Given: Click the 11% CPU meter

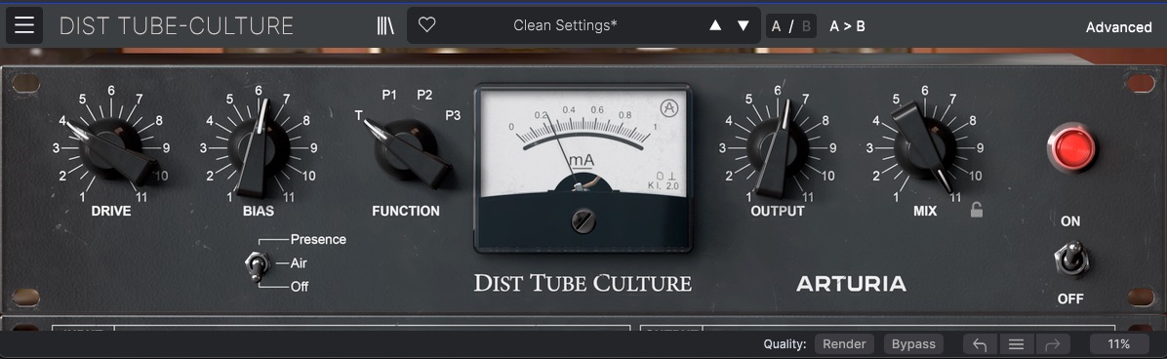Looking at the screenshot, I should click(x=1118, y=344).
